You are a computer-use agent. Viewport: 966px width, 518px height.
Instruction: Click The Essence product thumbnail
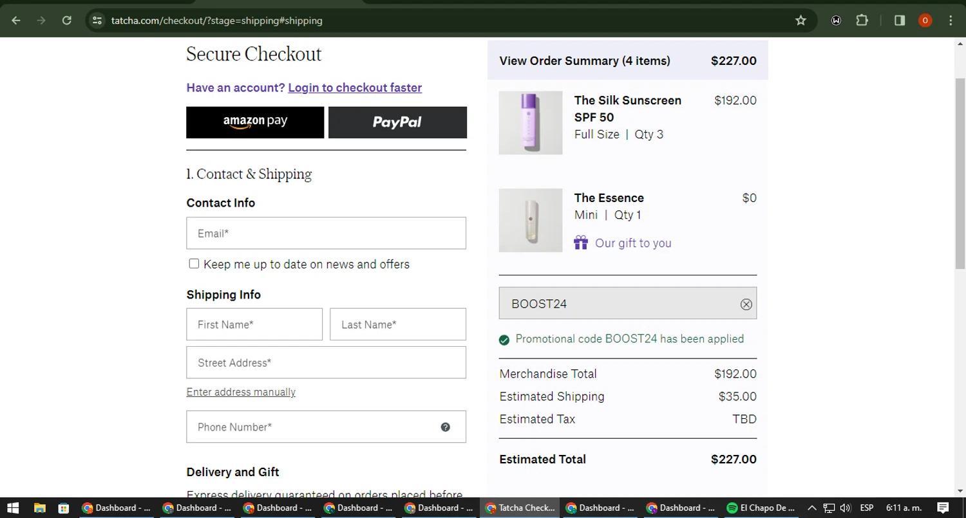(531, 220)
